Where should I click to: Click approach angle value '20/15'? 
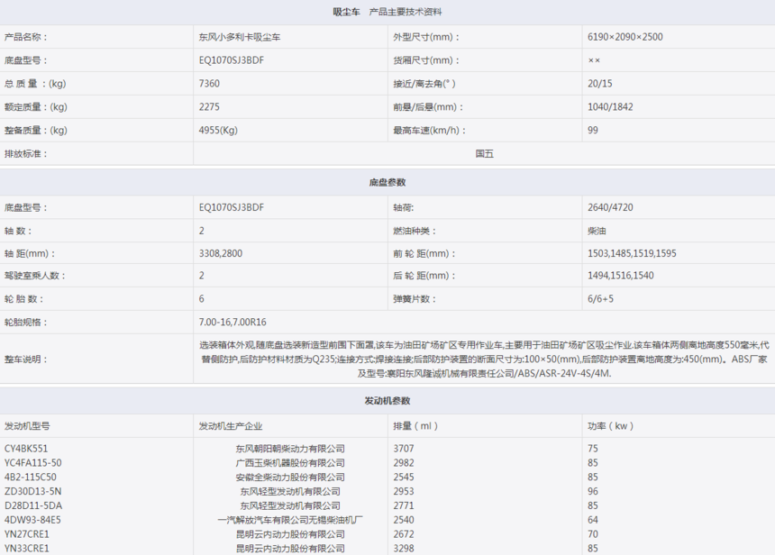coord(600,84)
